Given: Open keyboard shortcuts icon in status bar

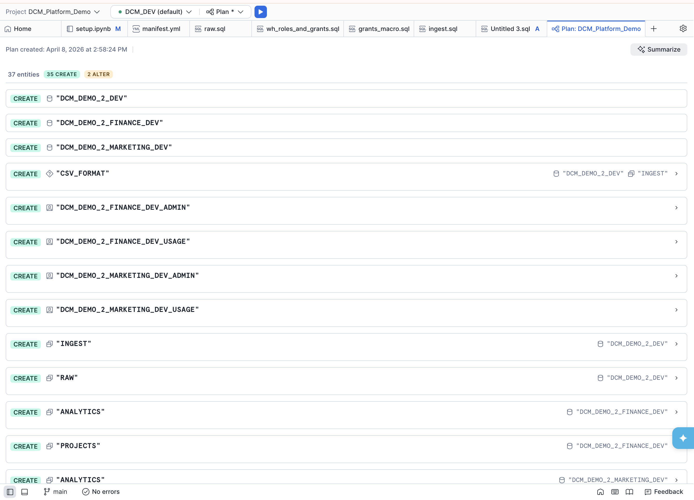Looking at the screenshot, I should [x=615, y=492].
